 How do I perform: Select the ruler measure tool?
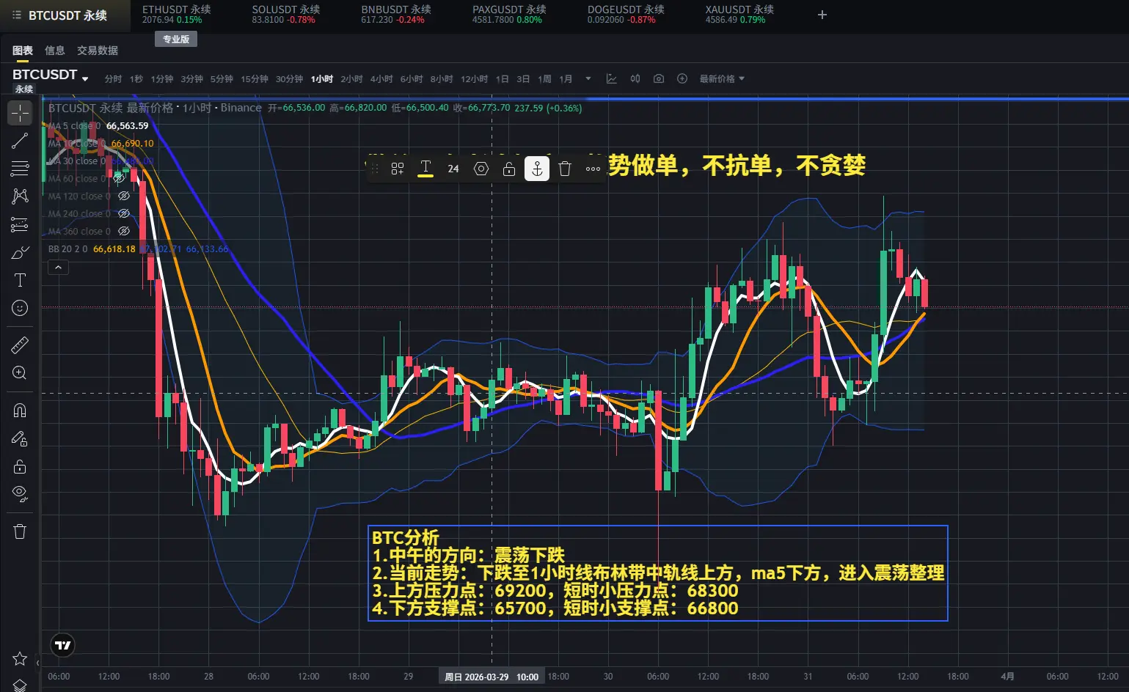pos(20,345)
